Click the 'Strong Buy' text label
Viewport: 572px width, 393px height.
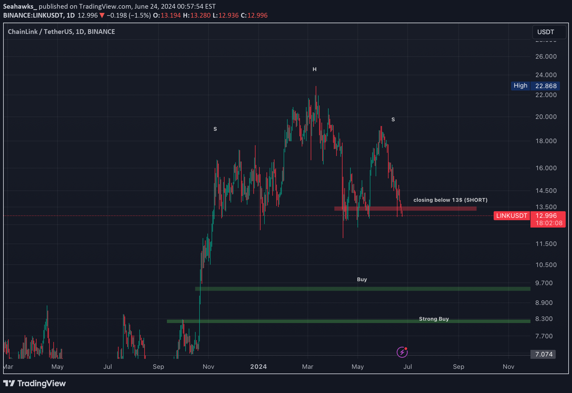click(x=434, y=319)
